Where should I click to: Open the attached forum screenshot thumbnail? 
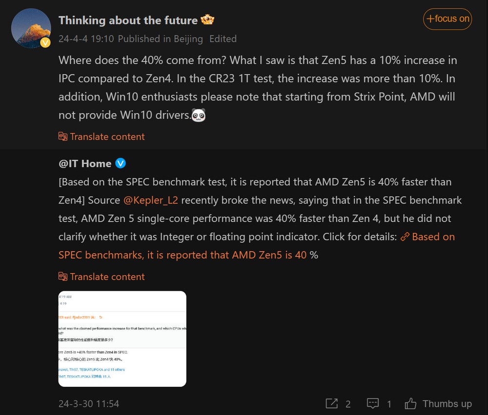122,338
